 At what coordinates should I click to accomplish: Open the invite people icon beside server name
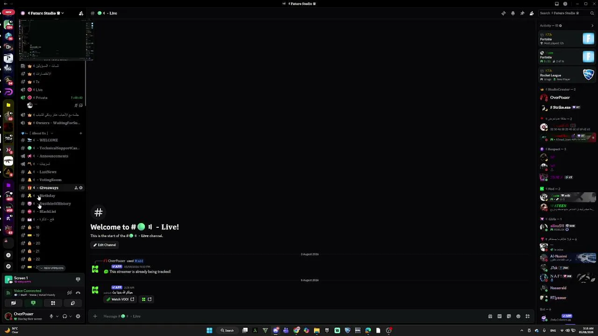(81, 13)
